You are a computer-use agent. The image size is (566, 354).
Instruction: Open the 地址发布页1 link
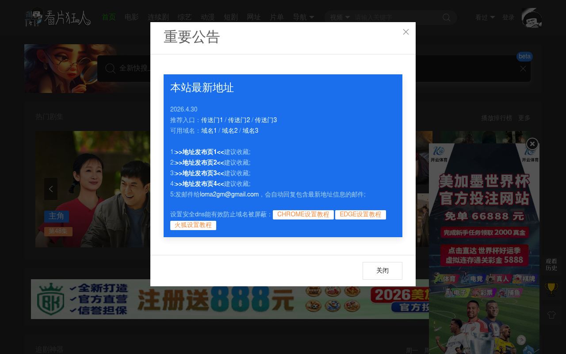coord(199,152)
